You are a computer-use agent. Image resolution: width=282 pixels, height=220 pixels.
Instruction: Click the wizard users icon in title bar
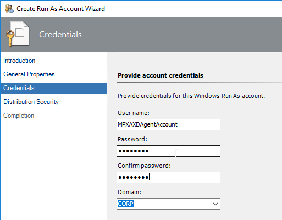pyautogui.click(x=9, y=9)
